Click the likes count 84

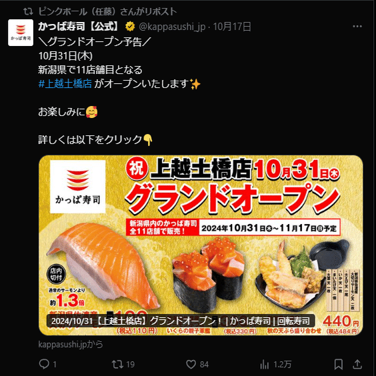pos(204,365)
